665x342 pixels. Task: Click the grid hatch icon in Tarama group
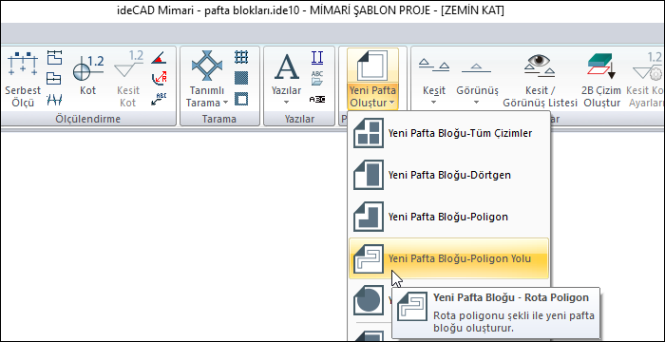(241, 57)
